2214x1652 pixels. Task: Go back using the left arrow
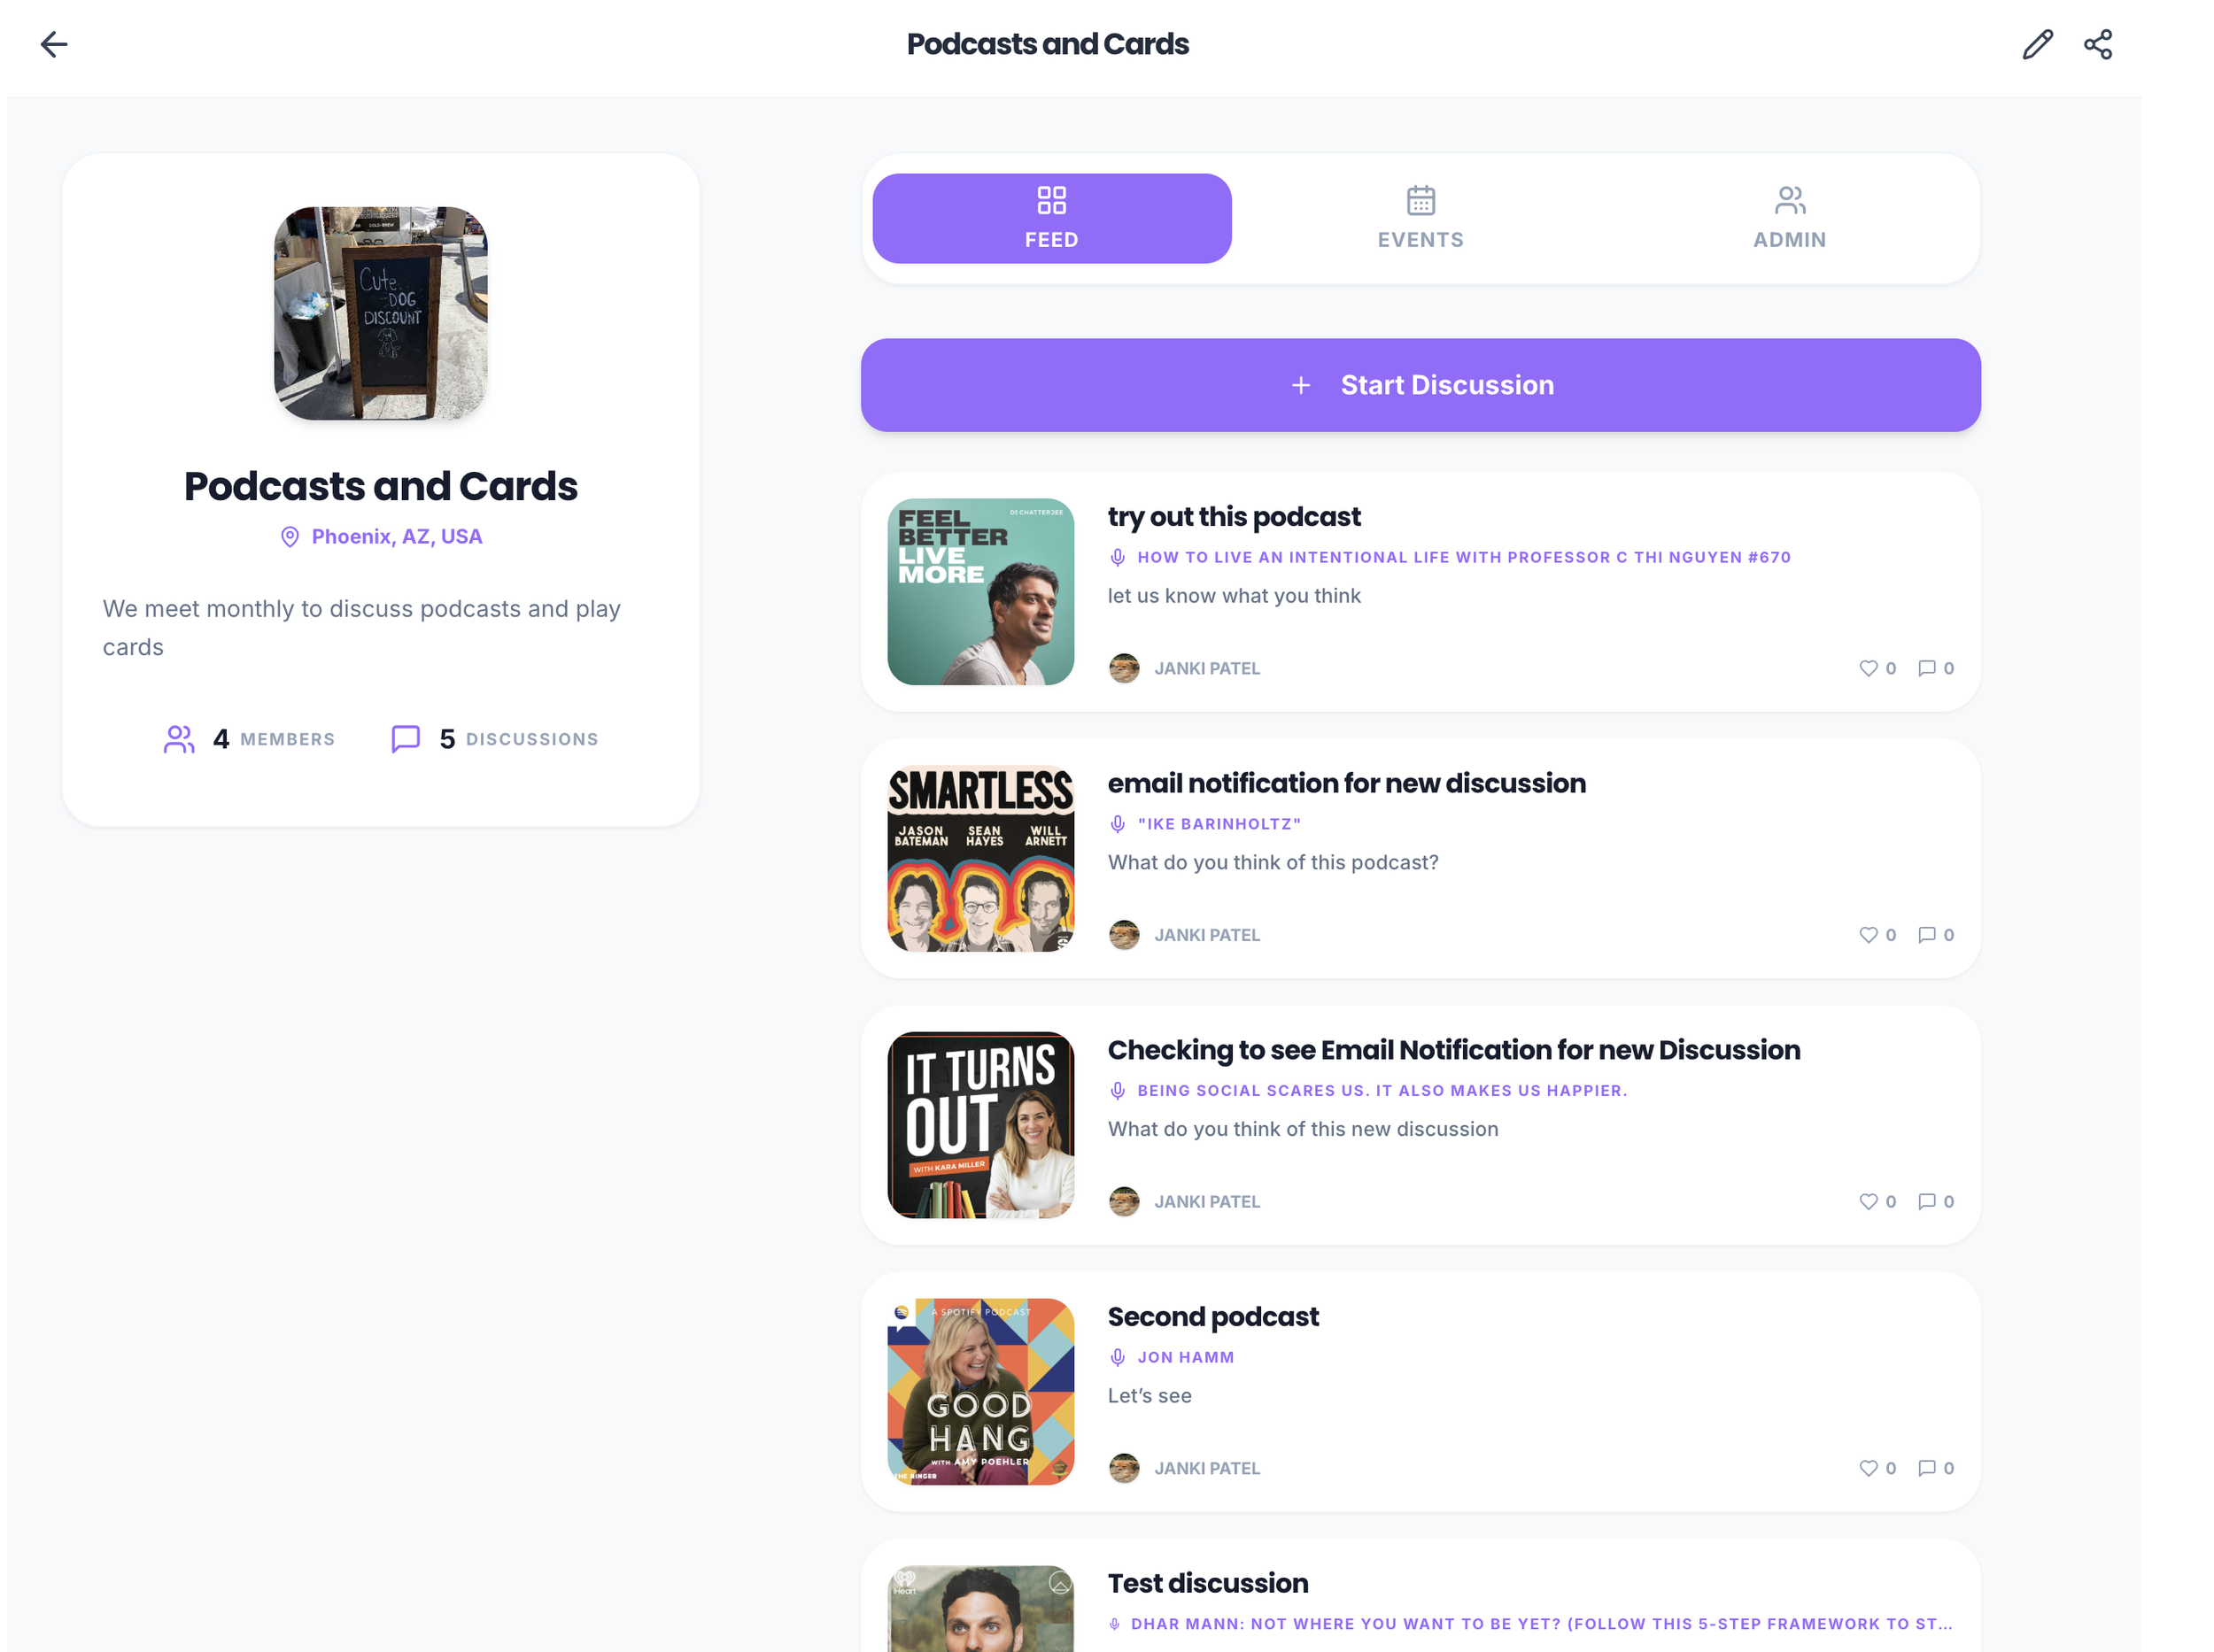tap(54, 44)
